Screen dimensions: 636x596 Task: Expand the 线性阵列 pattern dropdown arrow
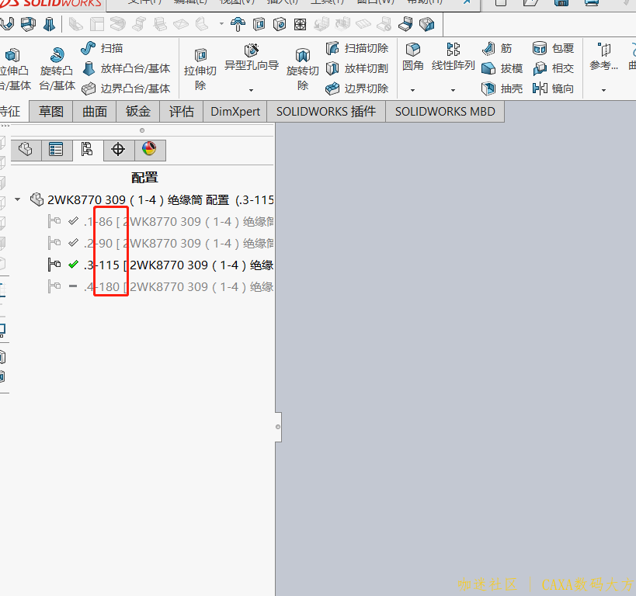coord(453,90)
